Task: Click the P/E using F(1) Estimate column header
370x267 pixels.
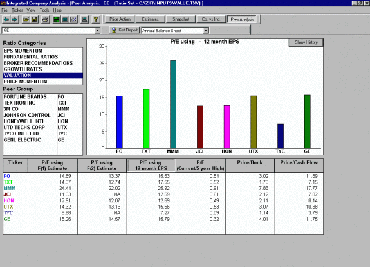Action: (52, 166)
